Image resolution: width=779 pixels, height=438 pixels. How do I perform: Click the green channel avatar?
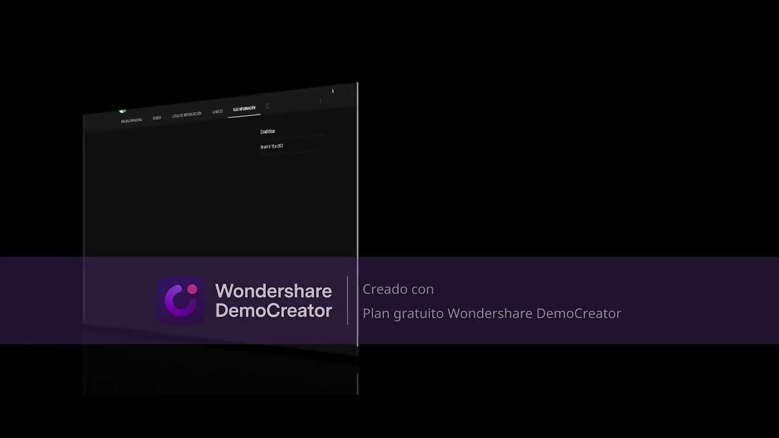tap(122, 111)
